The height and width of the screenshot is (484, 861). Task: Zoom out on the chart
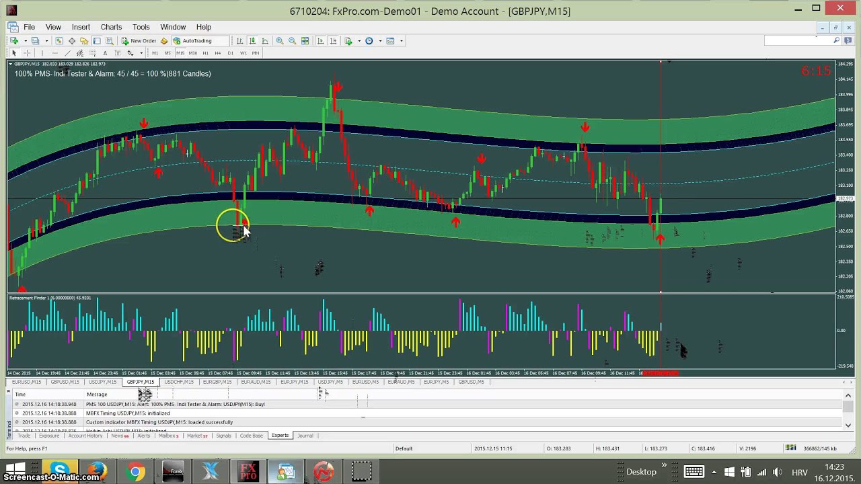[x=292, y=41]
